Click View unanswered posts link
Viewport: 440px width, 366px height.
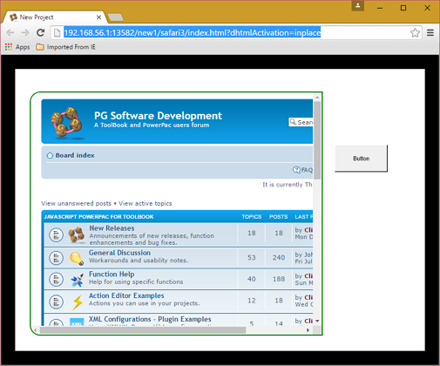(x=76, y=203)
